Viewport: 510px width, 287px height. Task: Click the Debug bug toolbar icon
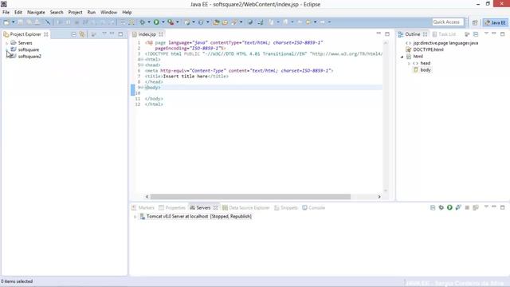(x=142, y=22)
